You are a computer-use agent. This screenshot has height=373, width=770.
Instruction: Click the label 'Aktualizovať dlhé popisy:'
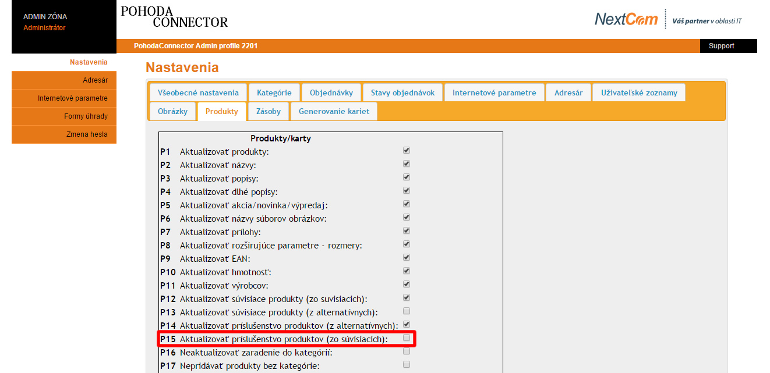[229, 192]
